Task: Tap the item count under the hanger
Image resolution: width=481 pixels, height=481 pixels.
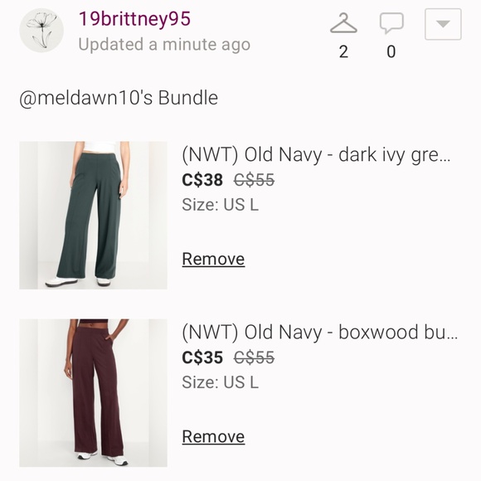Action: [343, 51]
